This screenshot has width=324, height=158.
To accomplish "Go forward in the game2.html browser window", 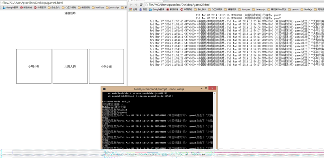I will tap(136, 4).
